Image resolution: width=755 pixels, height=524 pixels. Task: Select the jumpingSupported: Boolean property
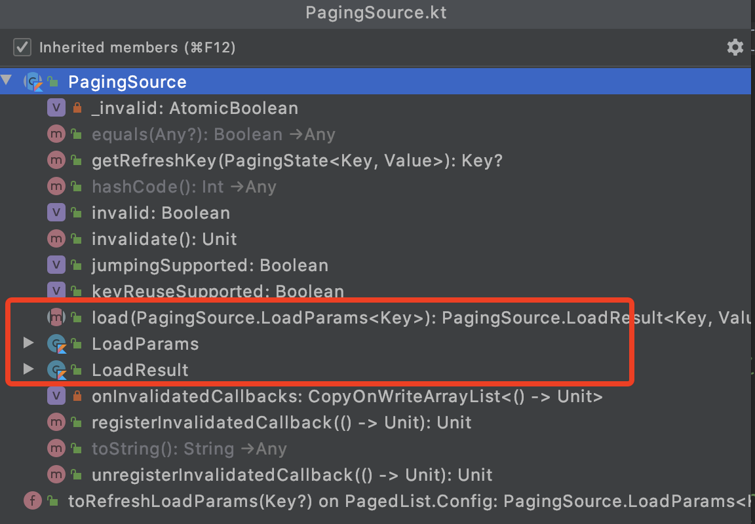210,265
